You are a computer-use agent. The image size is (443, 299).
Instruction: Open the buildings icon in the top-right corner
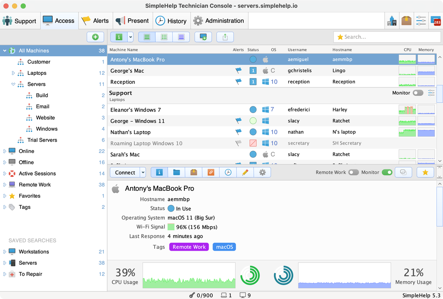(392, 21)
